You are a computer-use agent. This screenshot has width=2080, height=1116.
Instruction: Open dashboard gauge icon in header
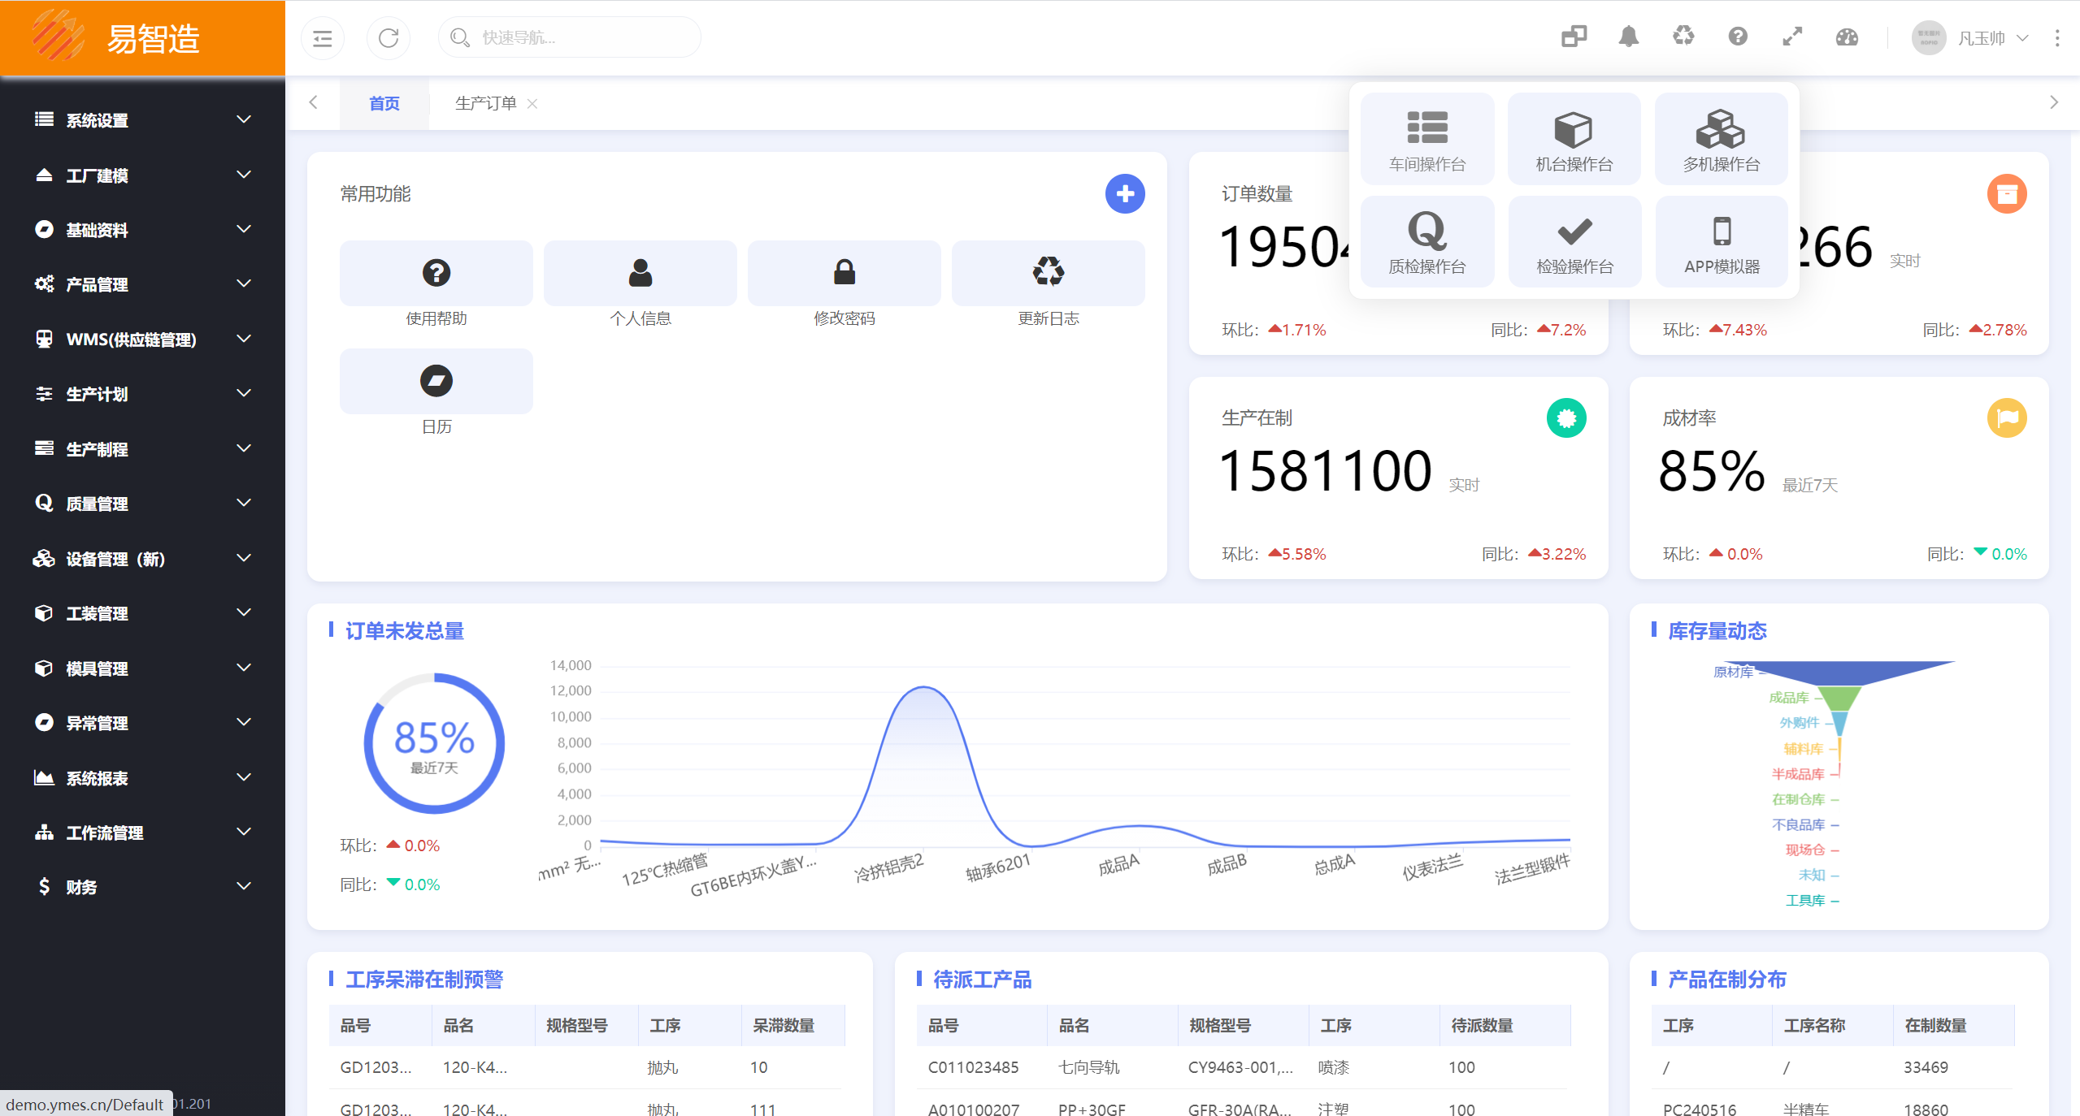[x=1847, y=37]
